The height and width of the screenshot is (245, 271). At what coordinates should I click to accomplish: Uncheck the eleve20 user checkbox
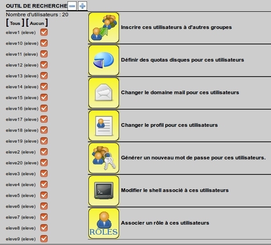(x=44, y=163)
